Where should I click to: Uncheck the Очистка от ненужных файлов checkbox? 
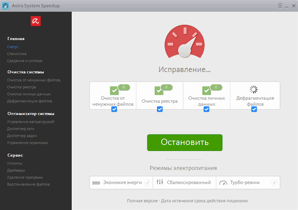114,109
